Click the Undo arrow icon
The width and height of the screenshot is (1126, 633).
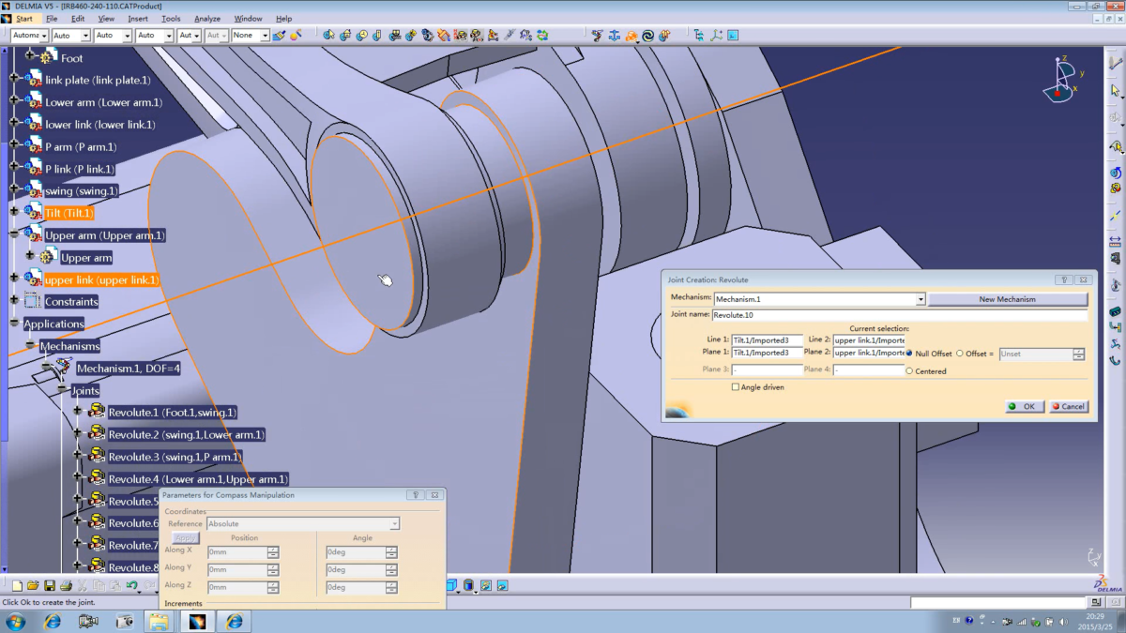pos(131,586)
